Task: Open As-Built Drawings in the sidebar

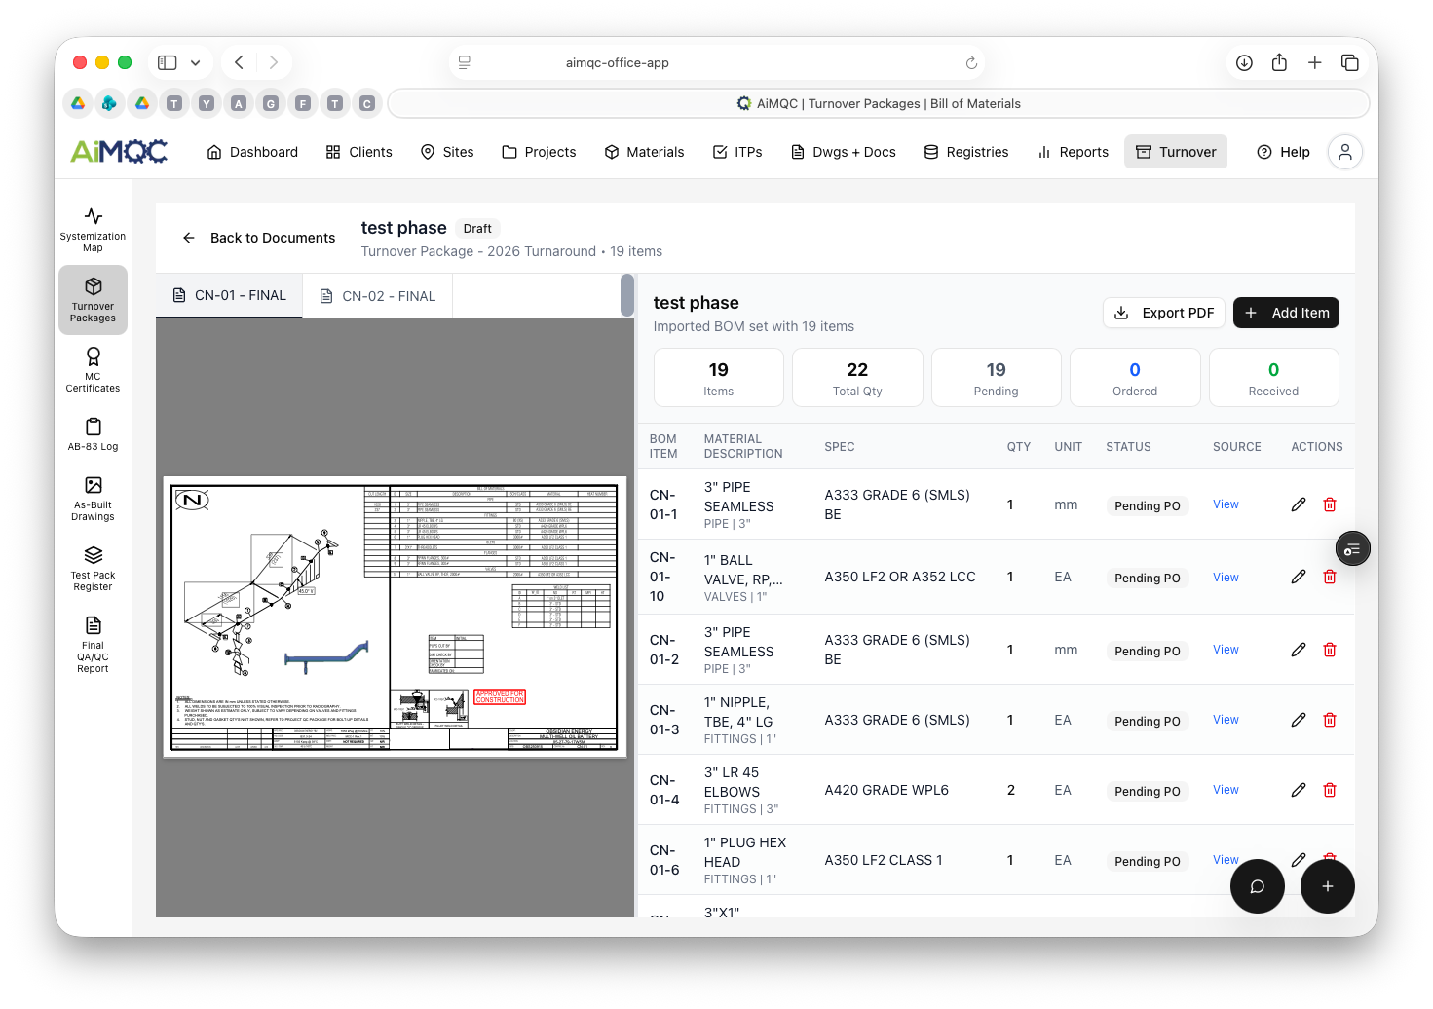Action: click(93, 498)
